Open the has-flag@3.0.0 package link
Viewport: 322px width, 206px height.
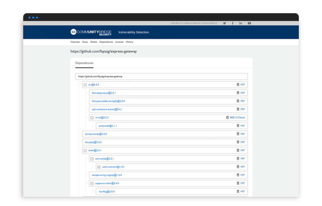coord(107,191)
